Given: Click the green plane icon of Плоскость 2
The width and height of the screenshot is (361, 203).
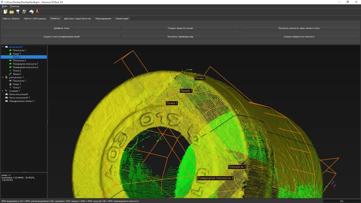Looking at the screenshot, I should pyautogui.click(x=11, y=60).
